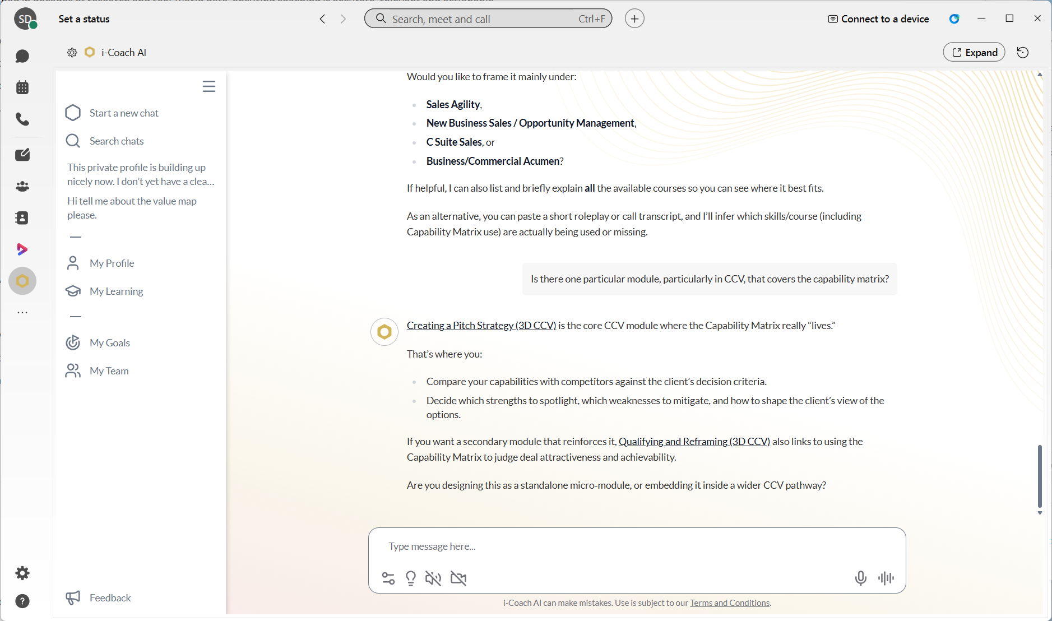Click the scrollbar down arrow
Screen dimensions: 1052x621
[x=1040, y=513]
